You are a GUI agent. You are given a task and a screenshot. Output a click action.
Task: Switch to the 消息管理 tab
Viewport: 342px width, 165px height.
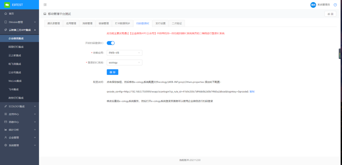pyautogui.click(x=87, y=23)
